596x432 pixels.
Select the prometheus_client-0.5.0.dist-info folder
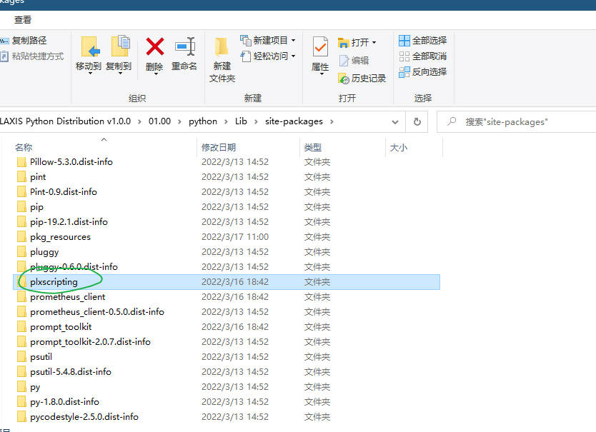[97, 312]
